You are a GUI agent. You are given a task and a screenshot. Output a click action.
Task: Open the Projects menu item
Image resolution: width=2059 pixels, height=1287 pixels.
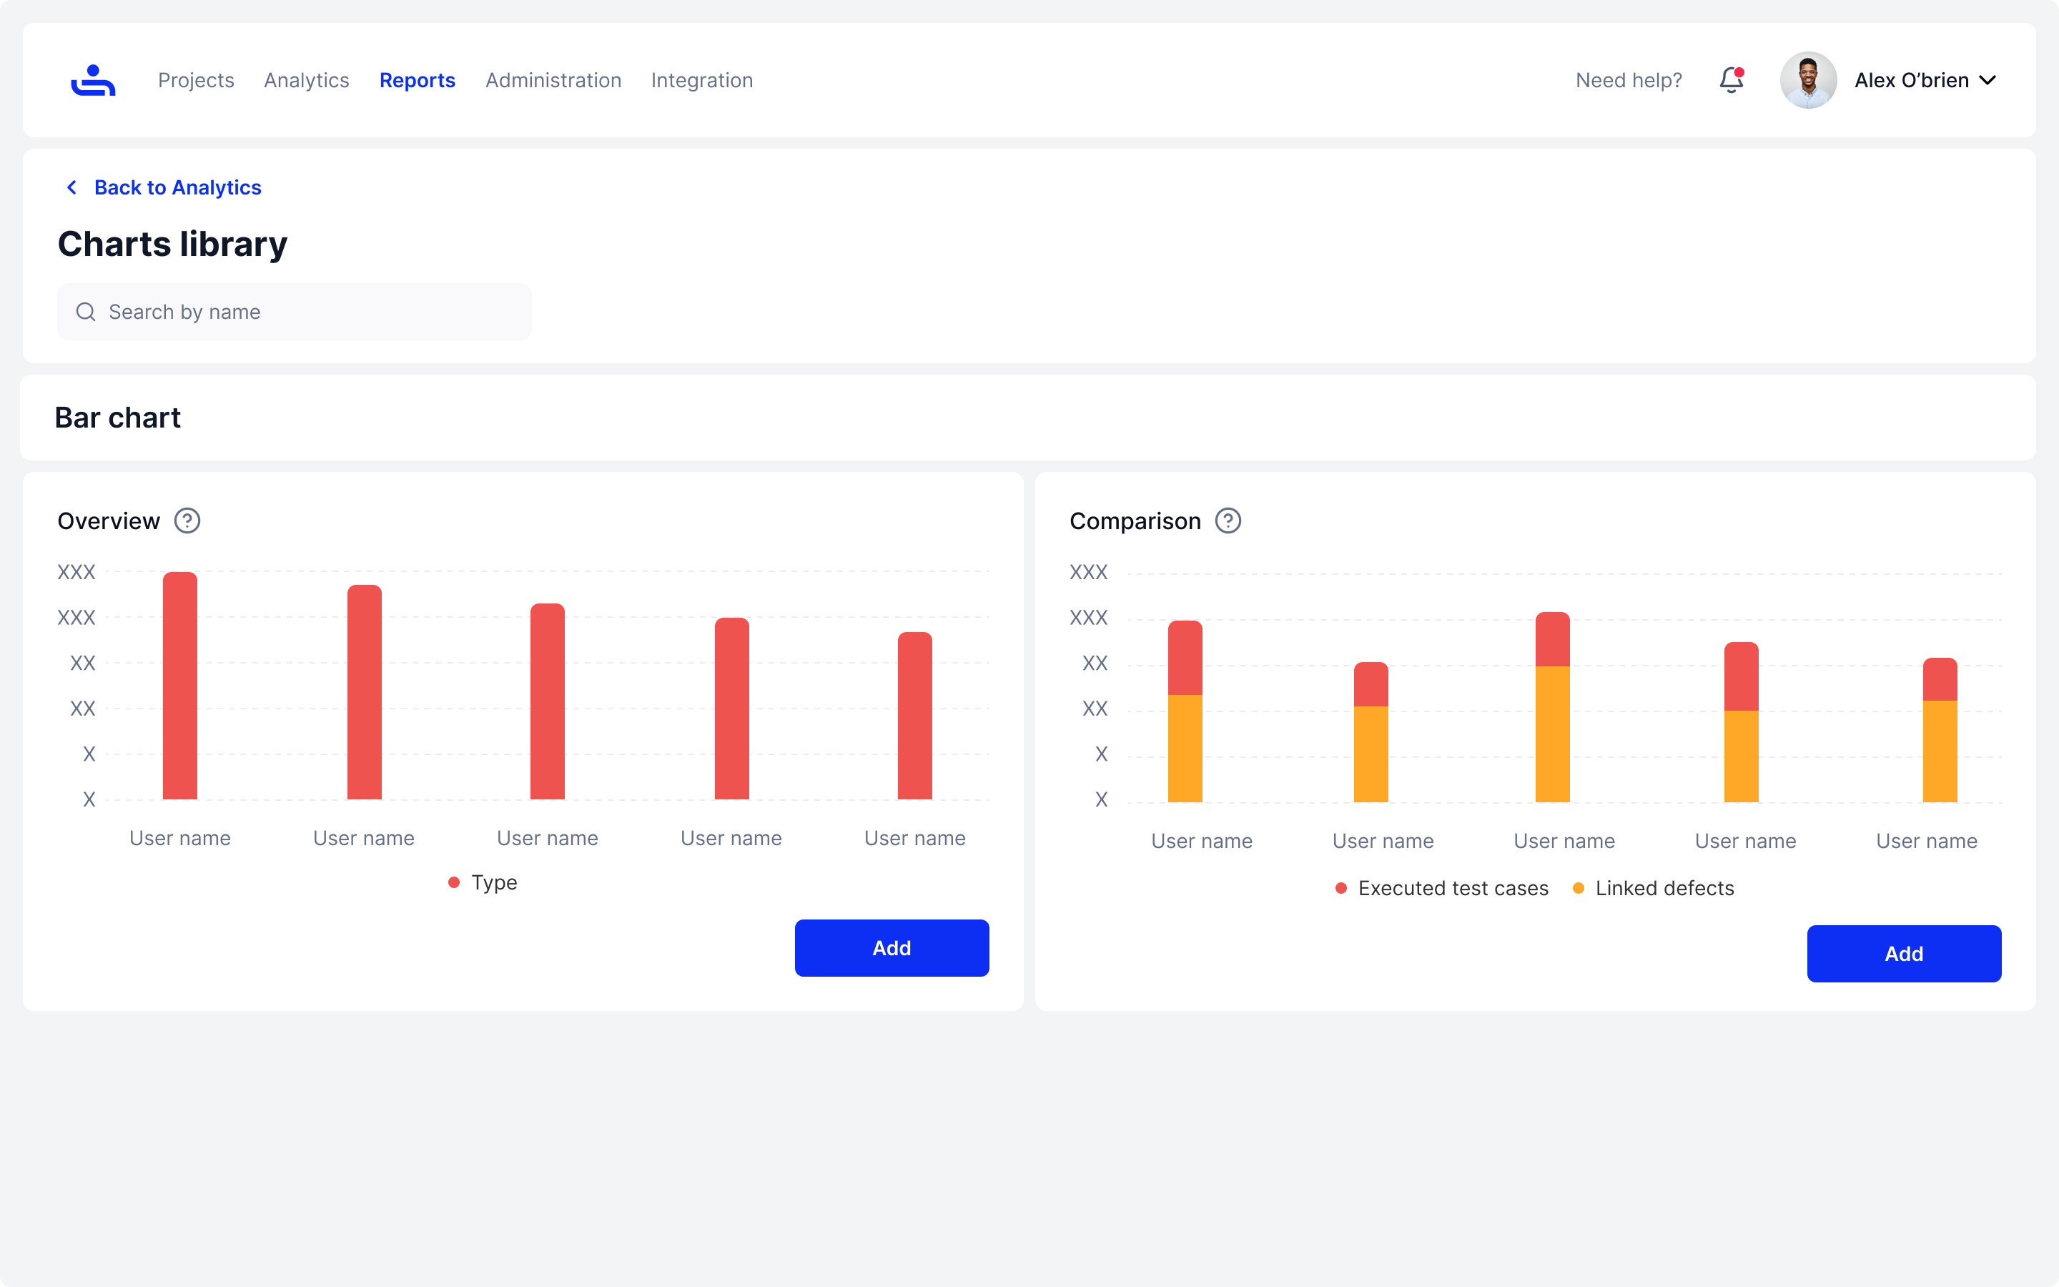point(196,80)
